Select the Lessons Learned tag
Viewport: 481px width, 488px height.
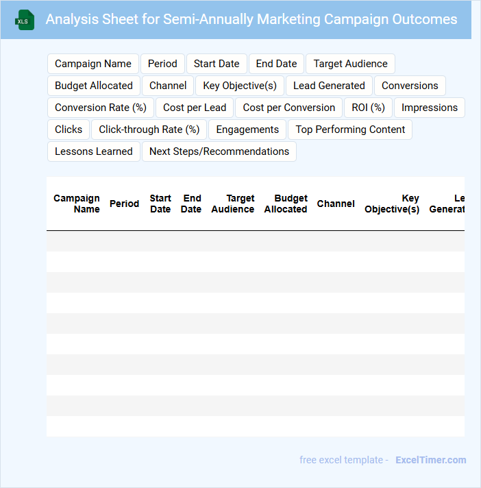(x=94, y=151)
